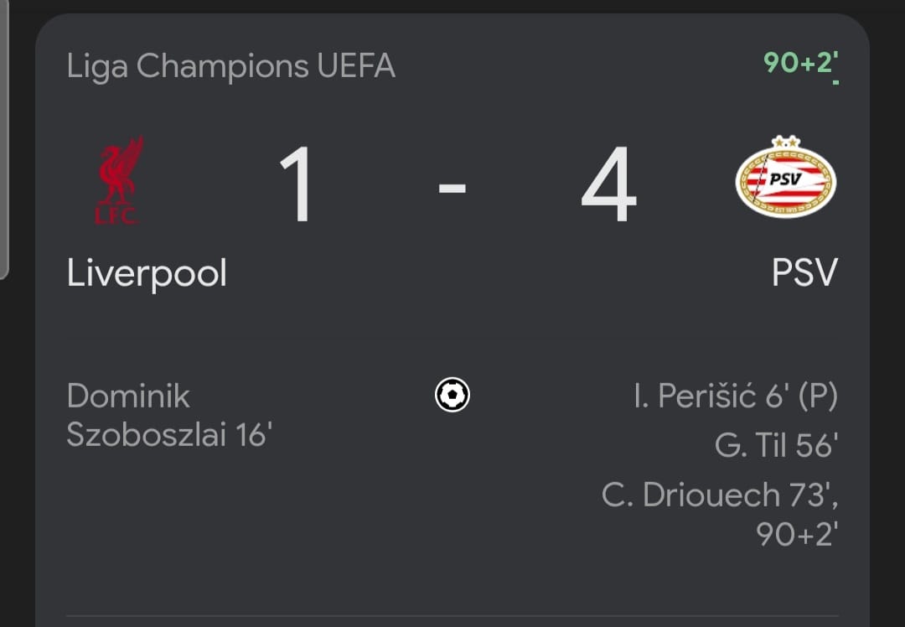Click the LFC lettering under the liver bird
The image size is (905, 627).
(116, 215)
